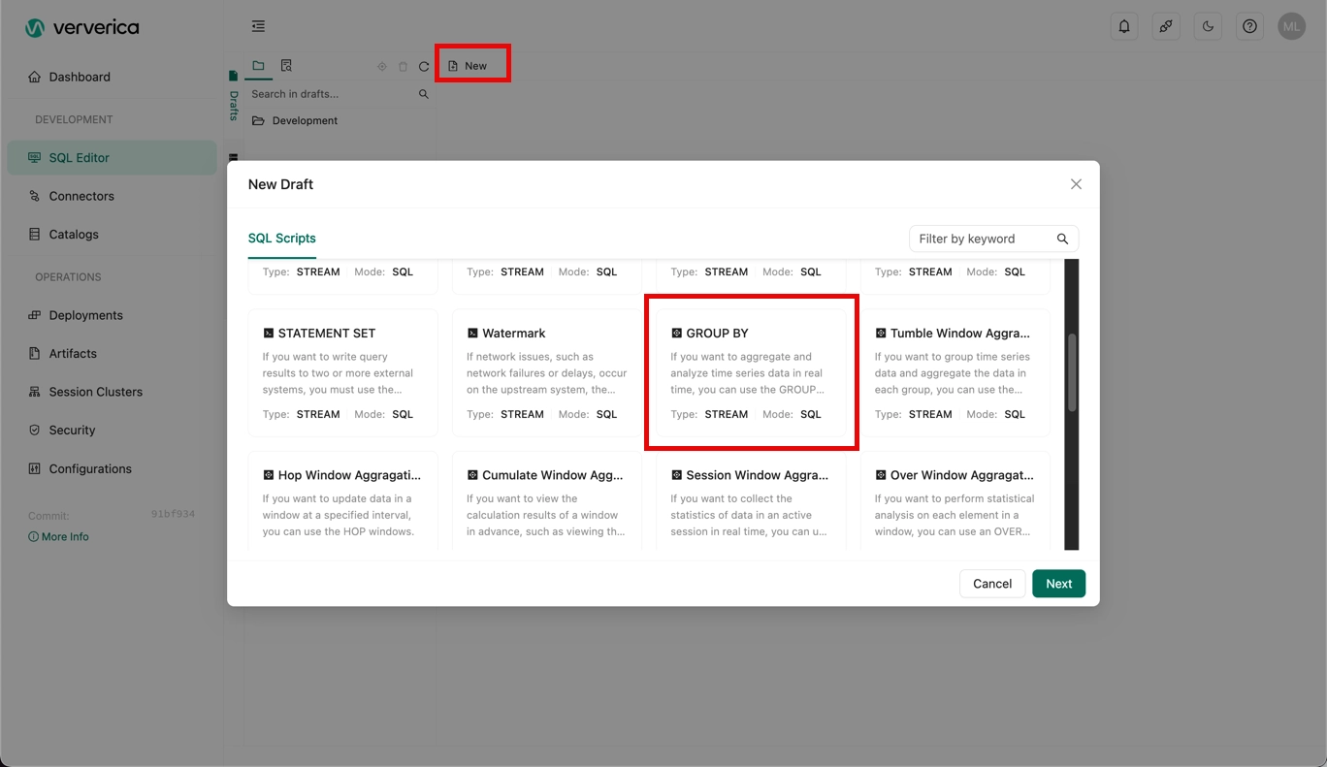Close the New Draft dialog
1327x767 pixels.
[1076, 184]
